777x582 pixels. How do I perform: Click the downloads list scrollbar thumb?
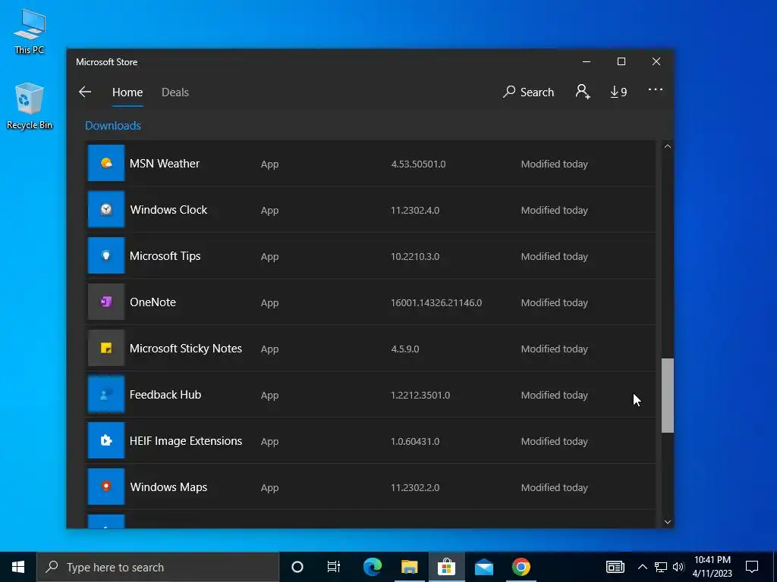click(668, 396)
